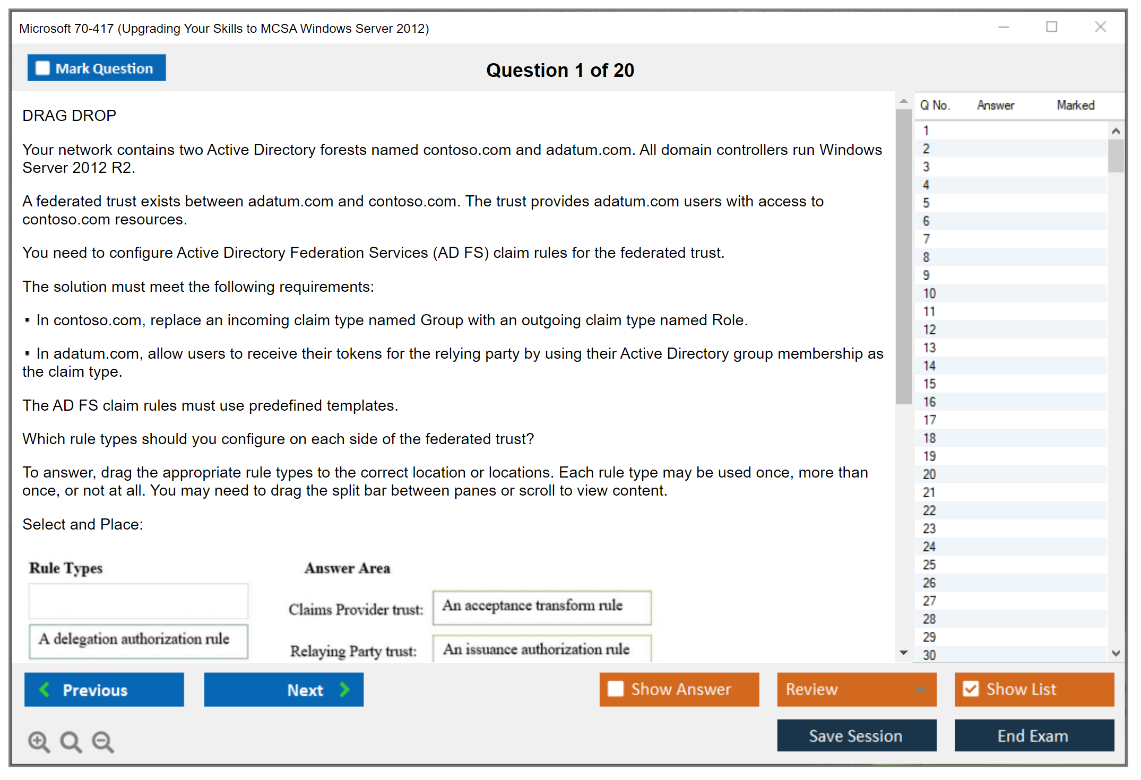Tick the Mark Question checkbox
Image resolution: width=1141 pixels, height=780 pixels.
coord(42,68)
